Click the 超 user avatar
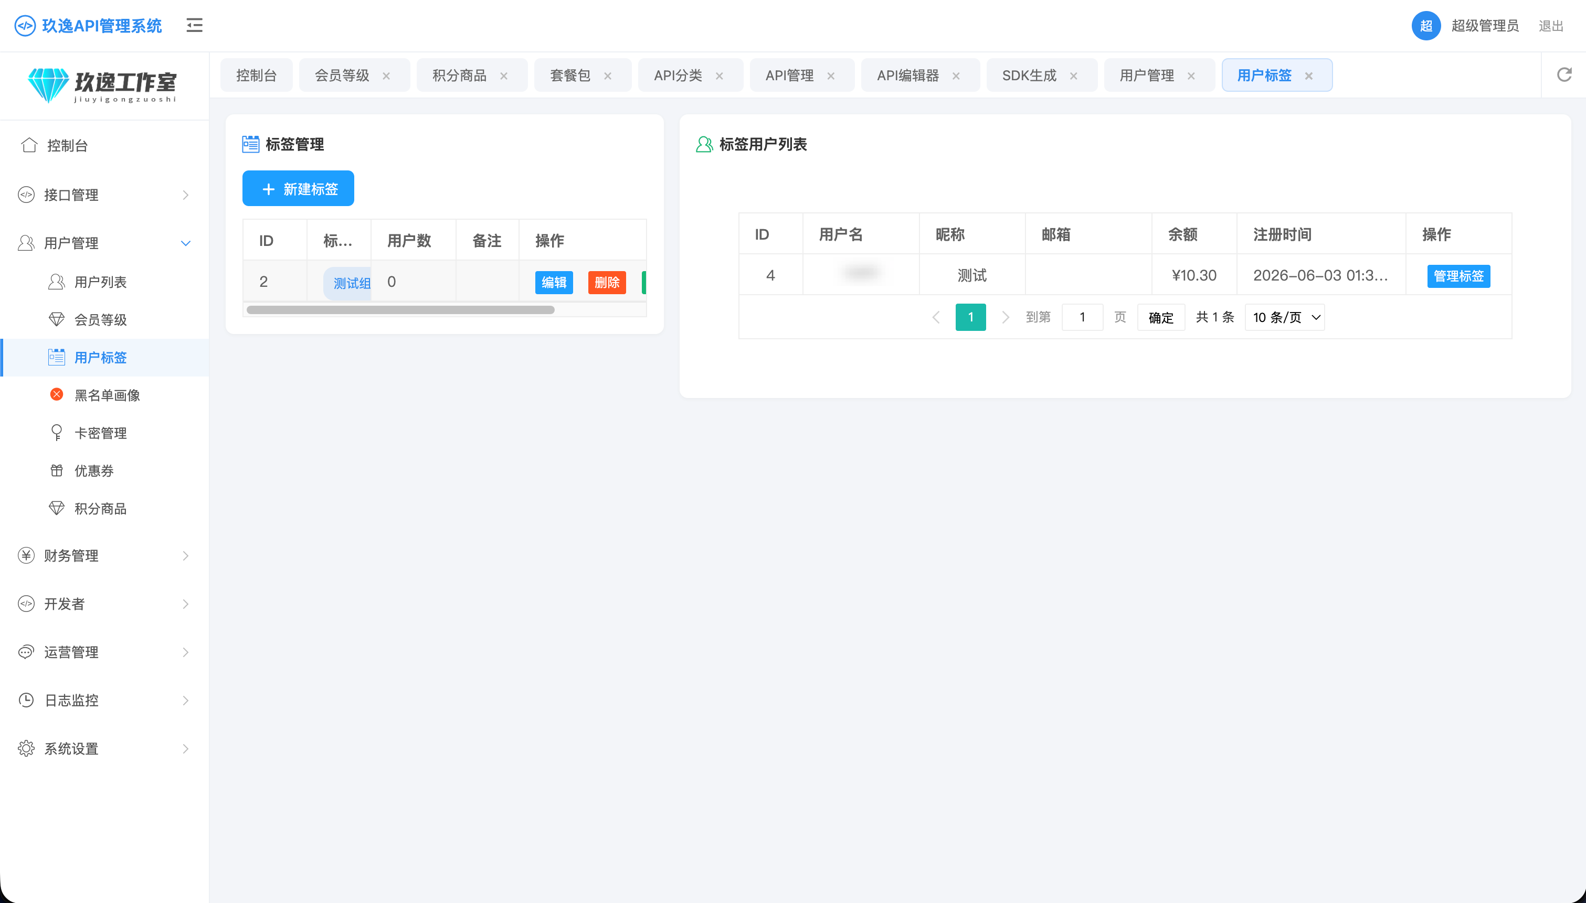 tap(1426, 25)
